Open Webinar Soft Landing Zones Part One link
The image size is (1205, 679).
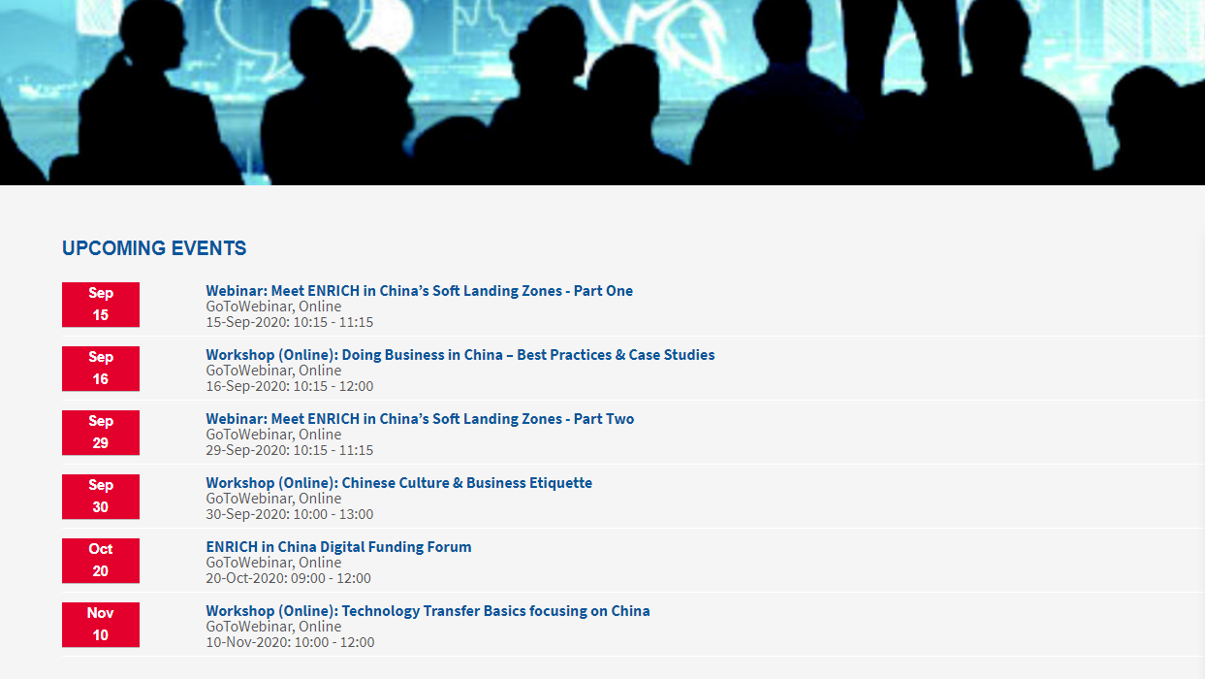(x=419, y=291)
